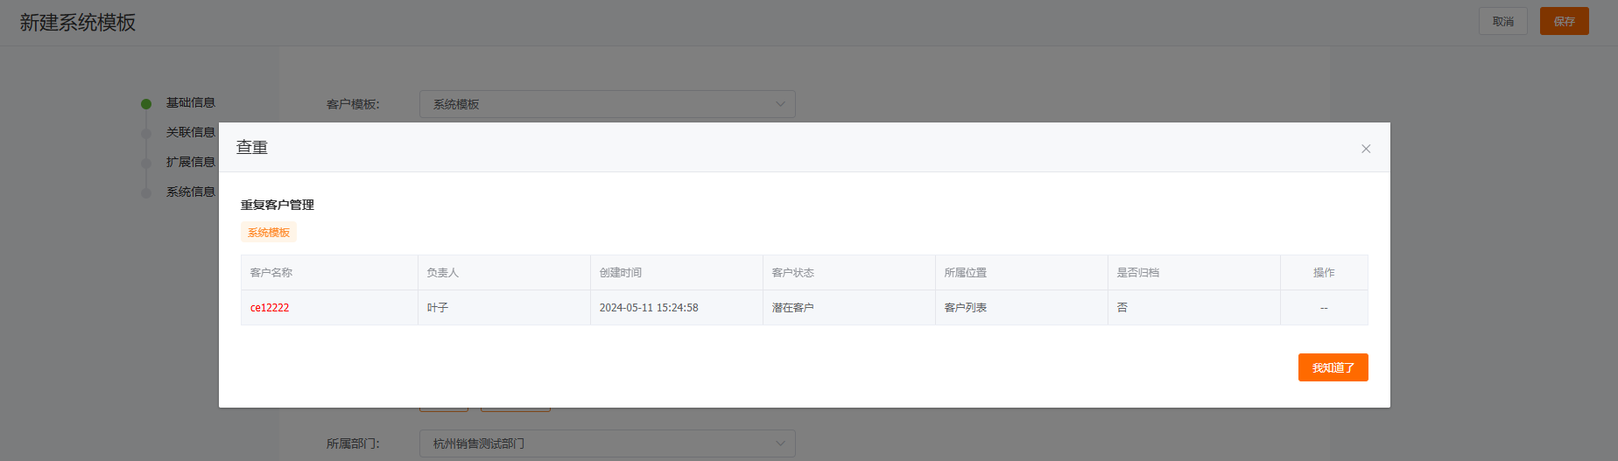Expand the 所属部门 dropdown chevron arrow
Image resolution: width=1618 pixels, height=461 pixels.
pos(780,444)
